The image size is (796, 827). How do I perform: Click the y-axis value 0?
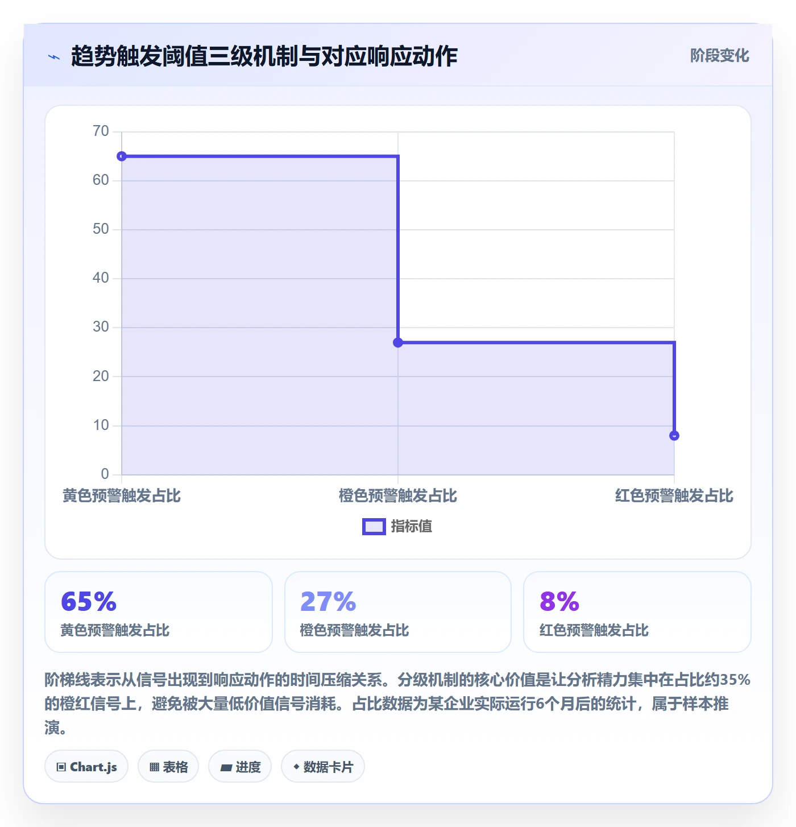pos(105,474)
